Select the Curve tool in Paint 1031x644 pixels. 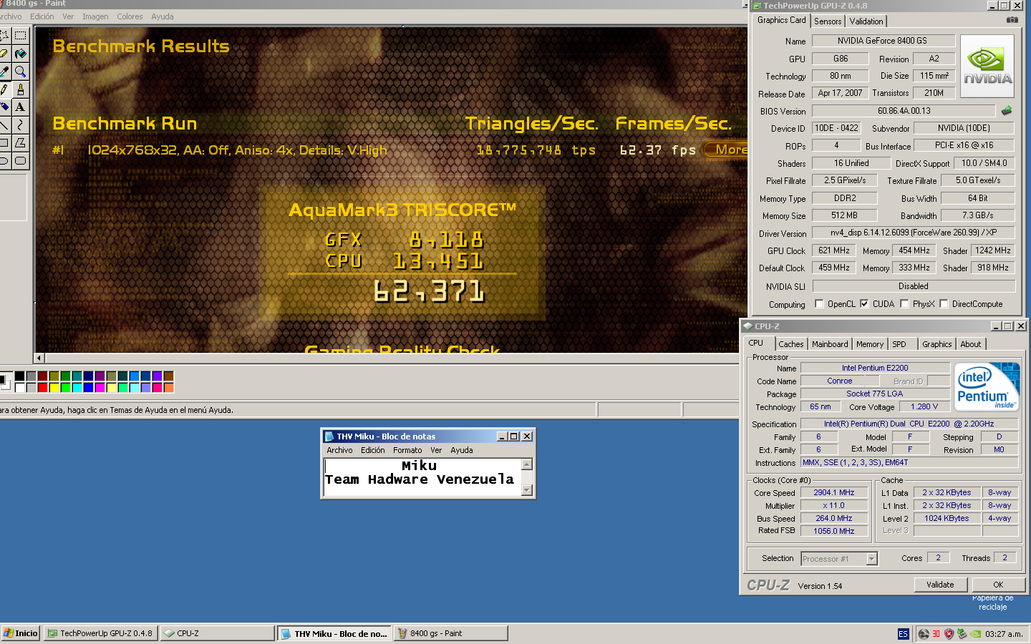tap(20, 125)
